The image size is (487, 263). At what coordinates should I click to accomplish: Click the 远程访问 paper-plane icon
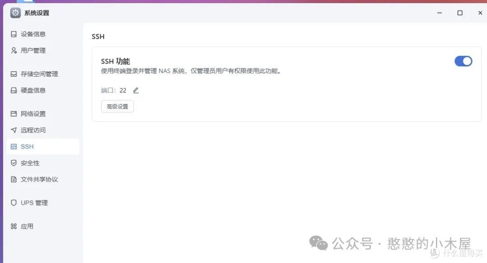(14, 130)
